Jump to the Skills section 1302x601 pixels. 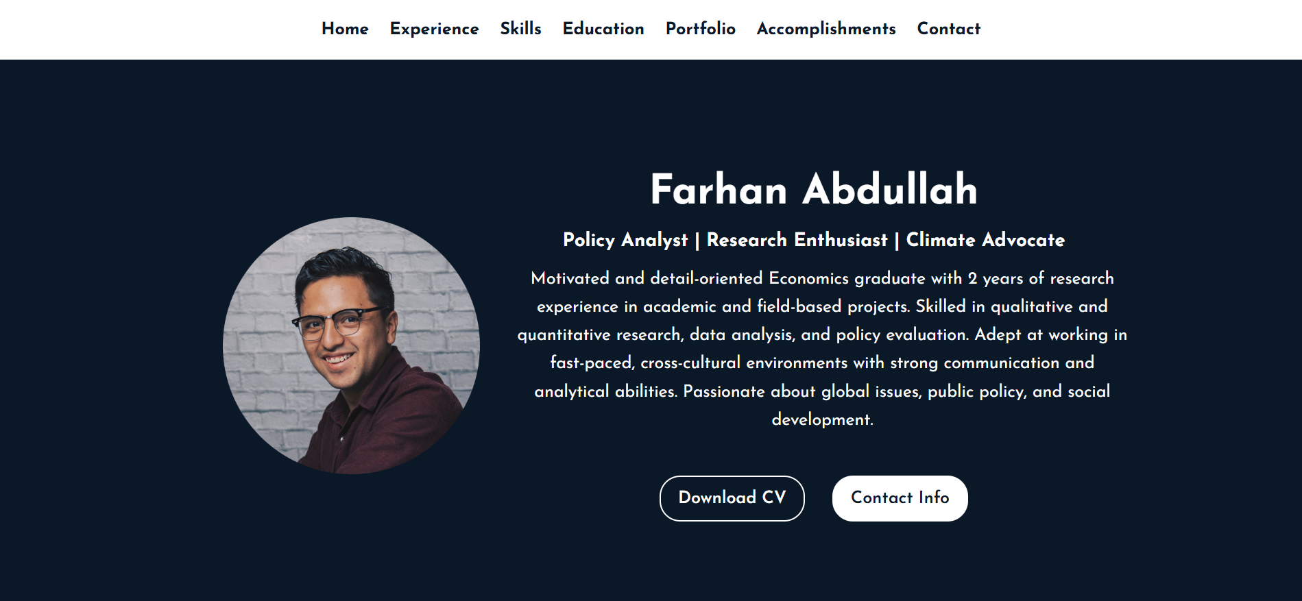click(x=520, y=29)
